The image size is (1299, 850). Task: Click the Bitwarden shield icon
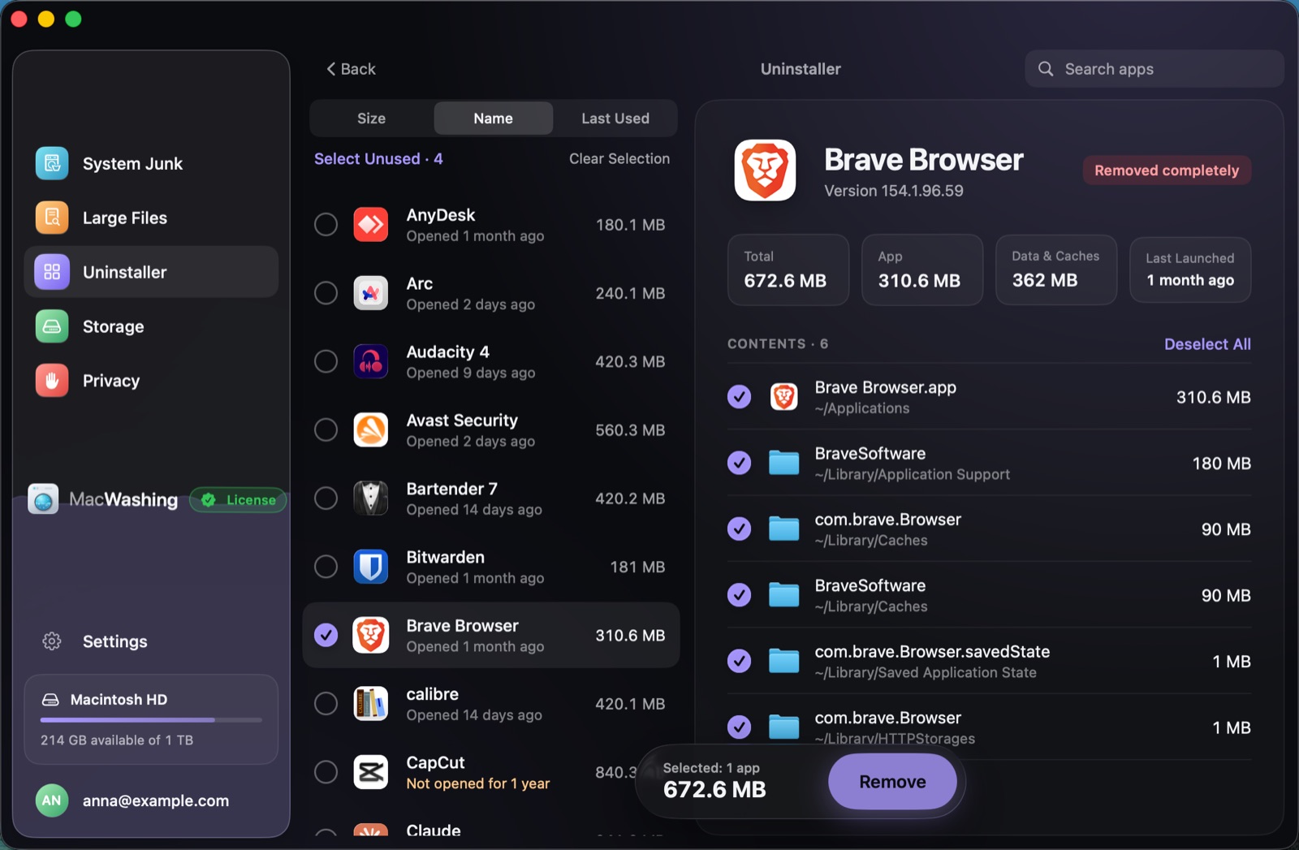pyautogui.click(x=371, y=567)
